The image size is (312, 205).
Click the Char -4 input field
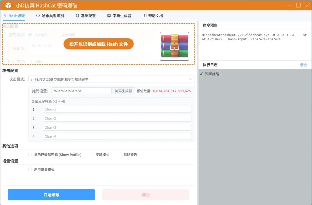(x=117, y=136)
